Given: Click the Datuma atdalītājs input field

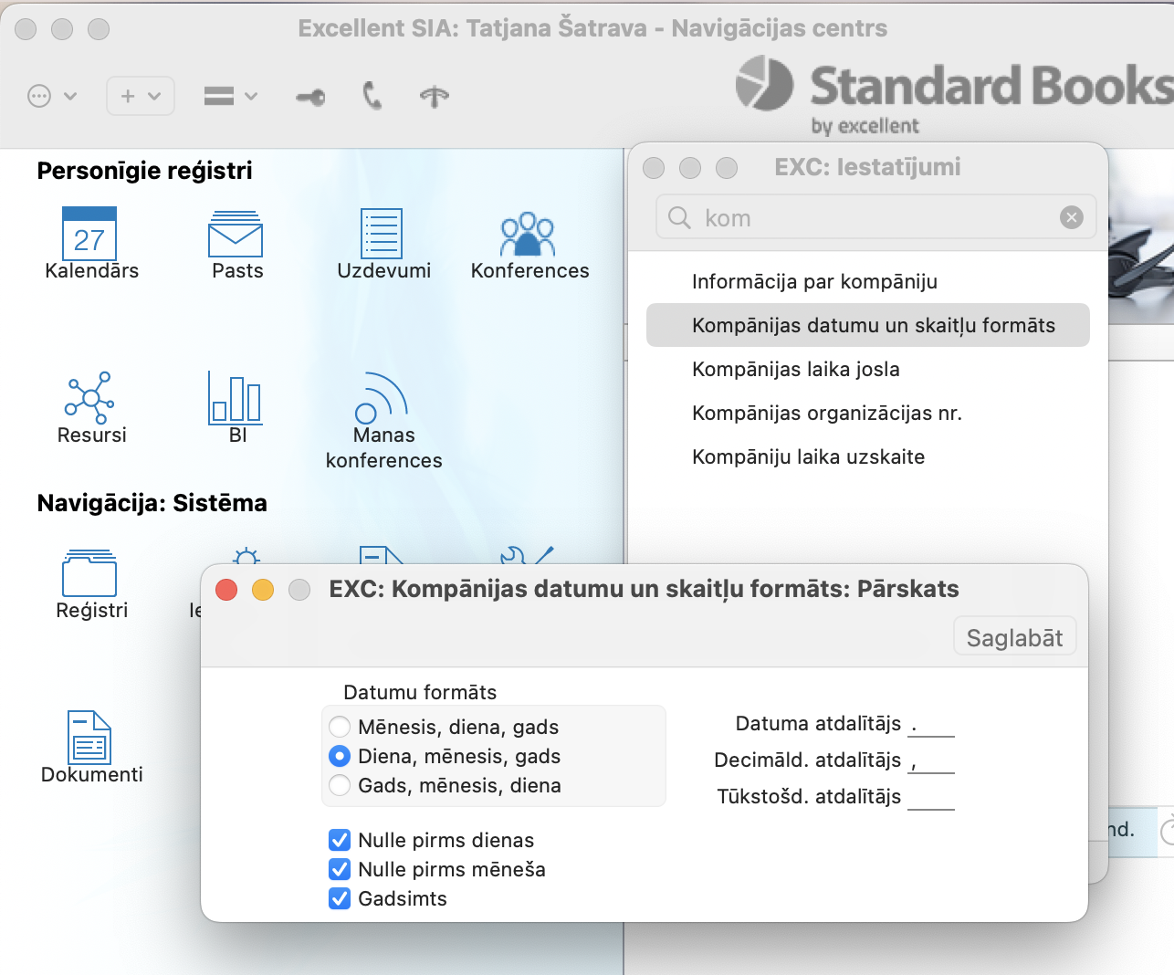Looking at the screenshot, I should tap(931, 725).
